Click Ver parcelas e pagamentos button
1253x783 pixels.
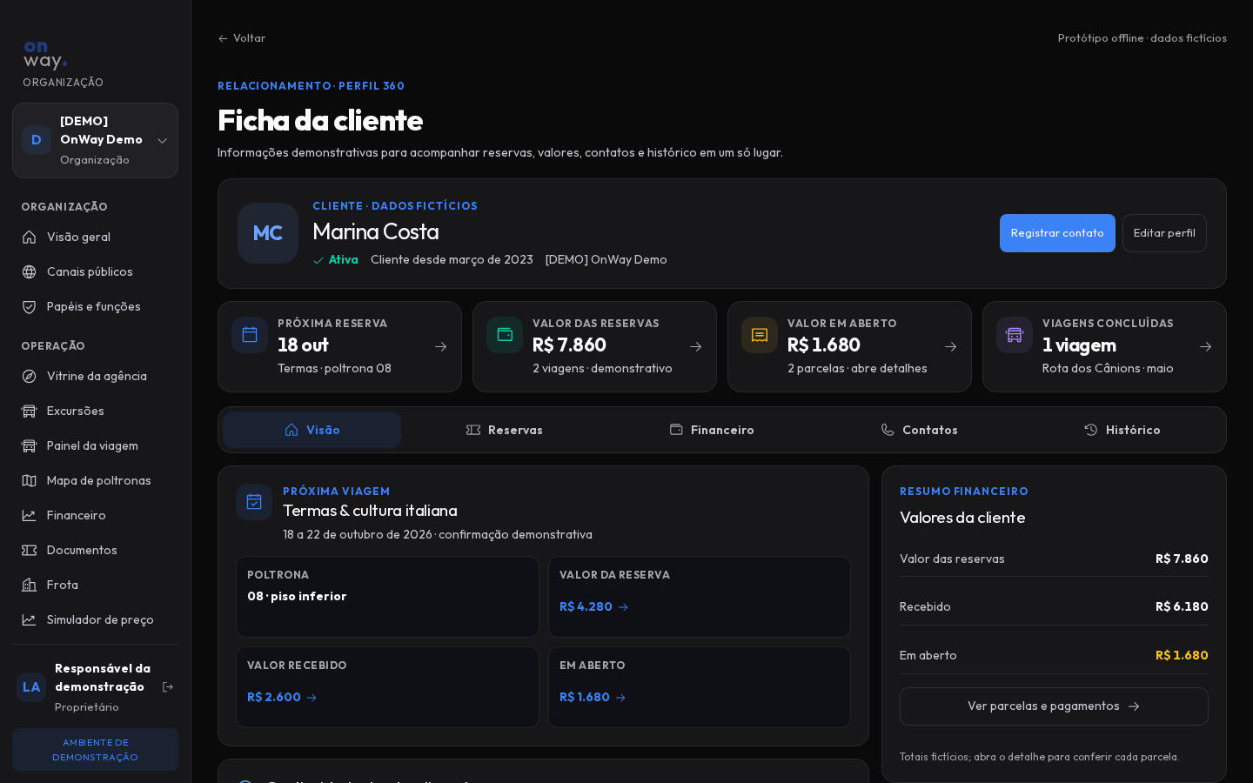click(x=1054, y=706)
